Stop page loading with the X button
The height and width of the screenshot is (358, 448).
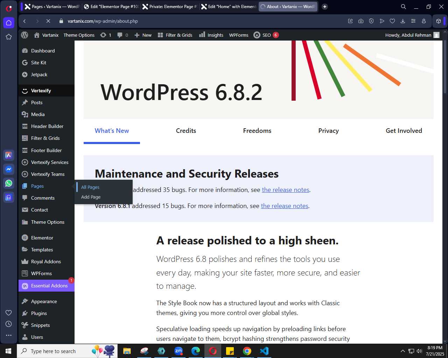(48, 21)
